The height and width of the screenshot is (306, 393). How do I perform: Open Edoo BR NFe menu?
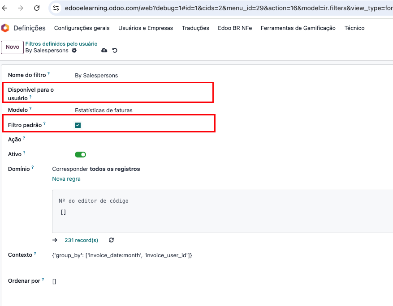coord(235,28)
